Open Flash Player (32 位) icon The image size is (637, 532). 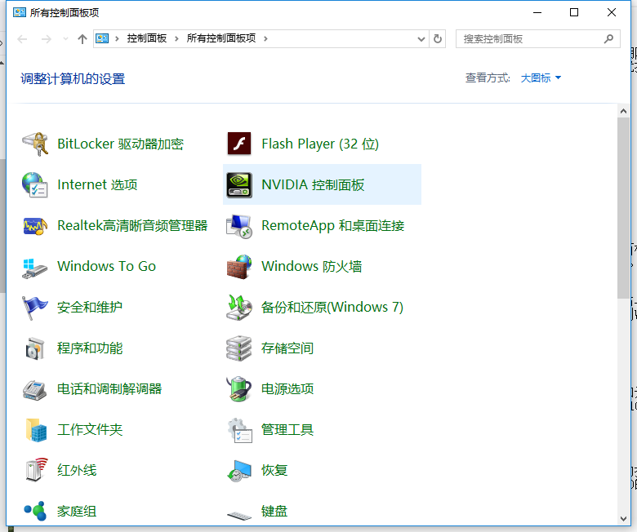click(238, 144)
